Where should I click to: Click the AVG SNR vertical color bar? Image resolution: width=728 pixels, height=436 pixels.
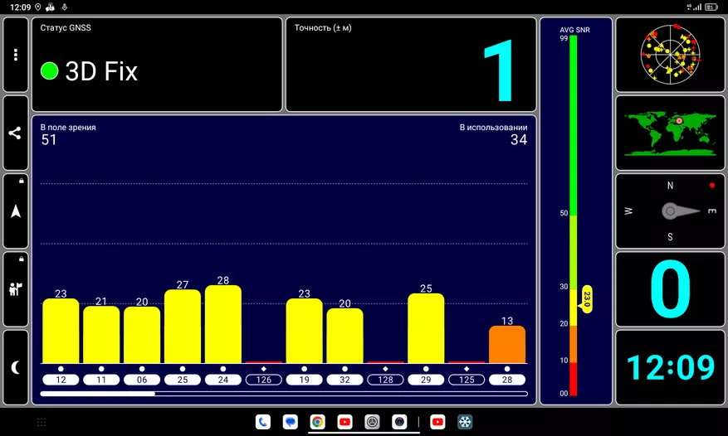click(574, 216)
